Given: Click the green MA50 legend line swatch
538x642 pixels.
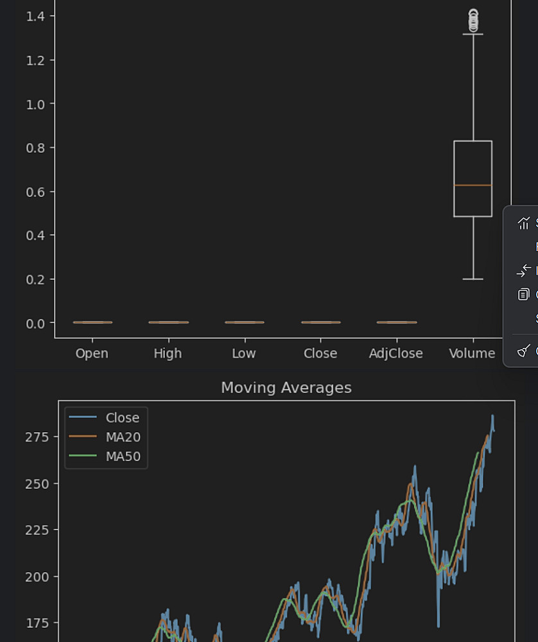Looking at the screenshot, I should [82, 457].
